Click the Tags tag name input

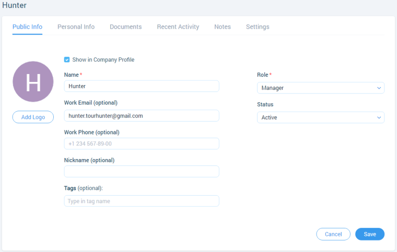[142, 201]
